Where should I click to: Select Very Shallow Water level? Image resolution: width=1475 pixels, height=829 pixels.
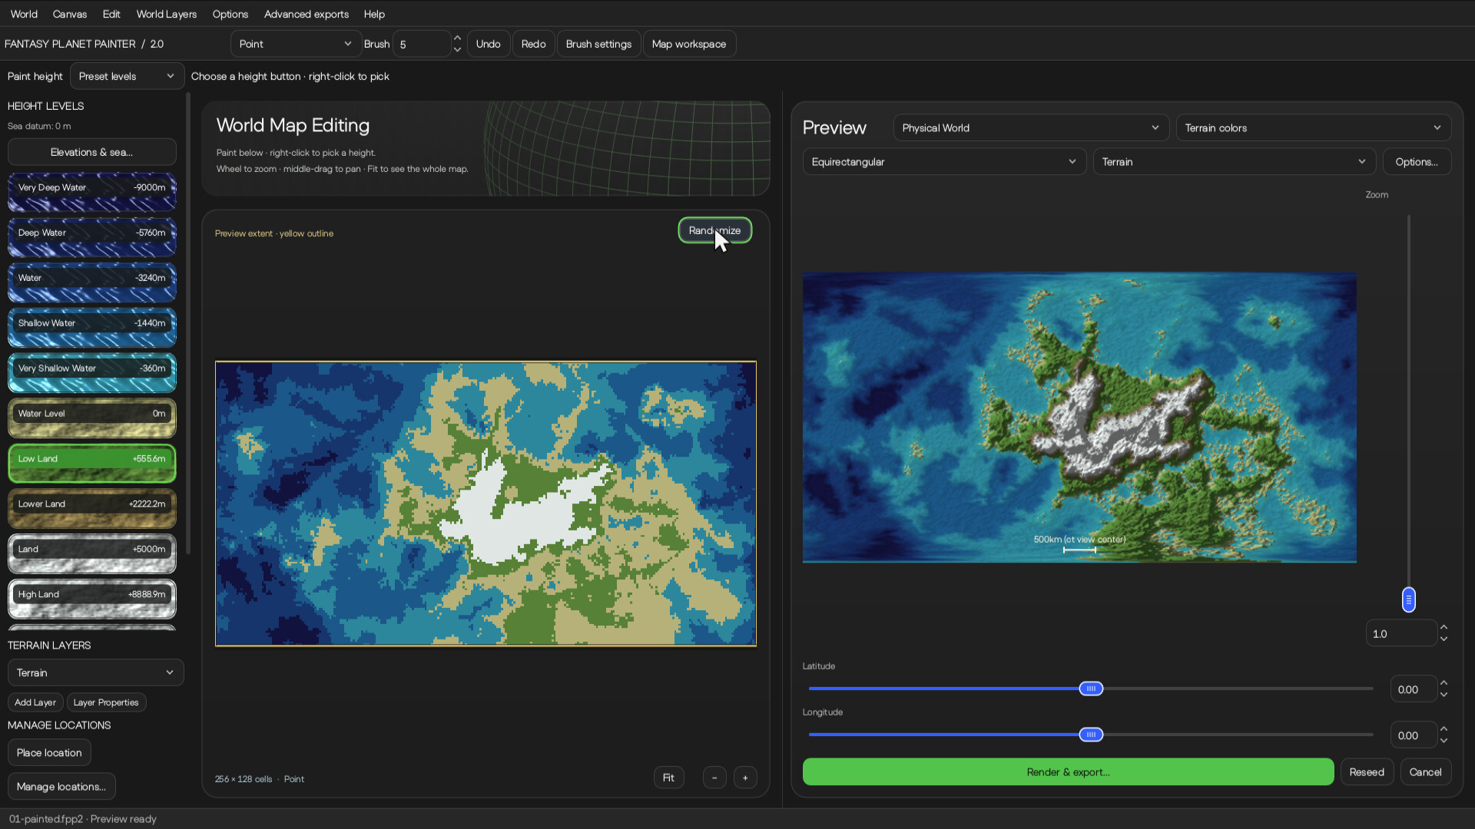92,373
